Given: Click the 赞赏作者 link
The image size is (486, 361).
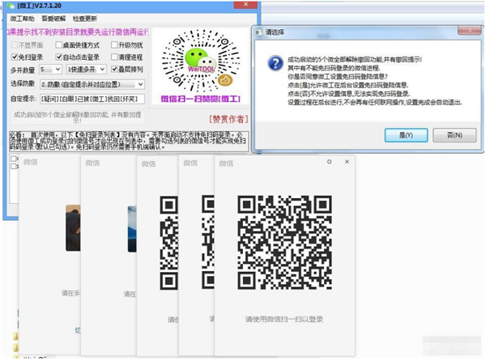Looking at the screenshot, I should click(x=228, y=119).
